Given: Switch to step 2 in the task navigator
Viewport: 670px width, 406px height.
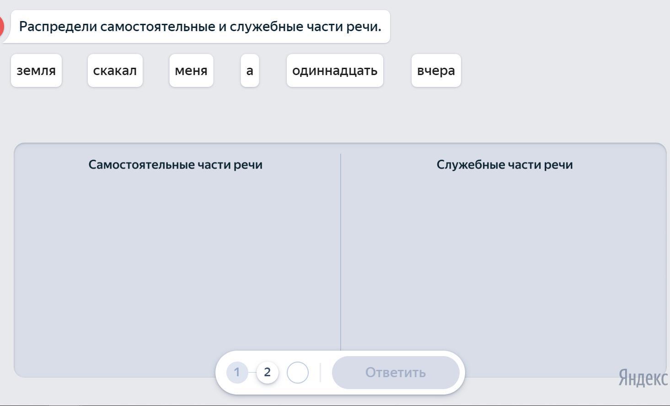Looking at the screenshot, I should click(x=268, y=373).
